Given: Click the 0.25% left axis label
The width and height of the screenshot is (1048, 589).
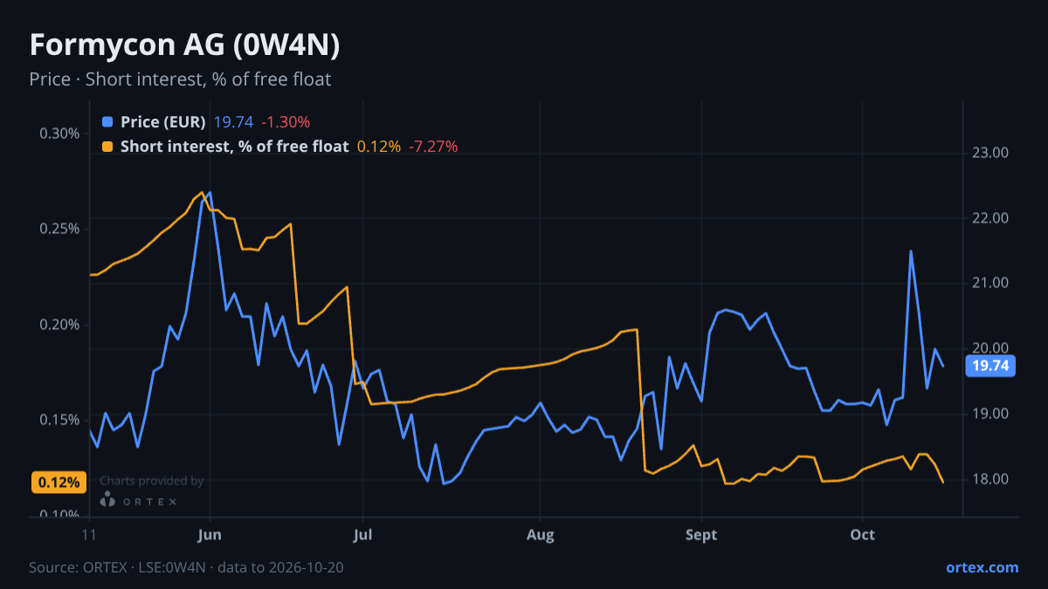Looking at the screenshot, I should coord(59,229).
